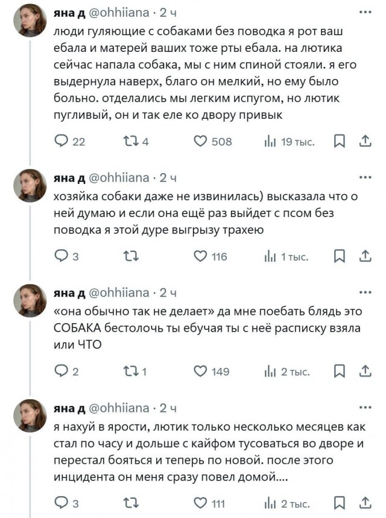
Task: Open reply composer on the second tweet
Action: coord(60,256)
